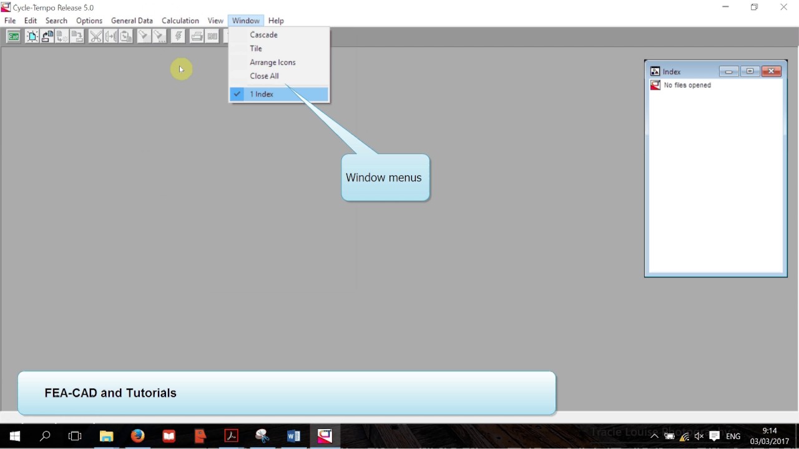Image resolution: width=799 pixels, height=449 pixels.
Task: Create a new file via toolbar icon
Action: point(32,36)
